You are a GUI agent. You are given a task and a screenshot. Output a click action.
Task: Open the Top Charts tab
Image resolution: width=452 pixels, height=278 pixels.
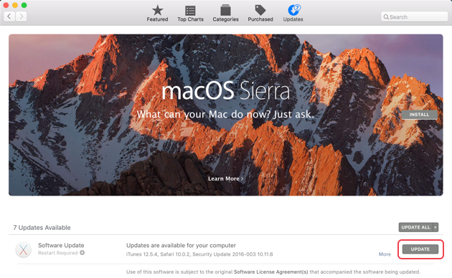pyautogui.click(x=190, y=14)
